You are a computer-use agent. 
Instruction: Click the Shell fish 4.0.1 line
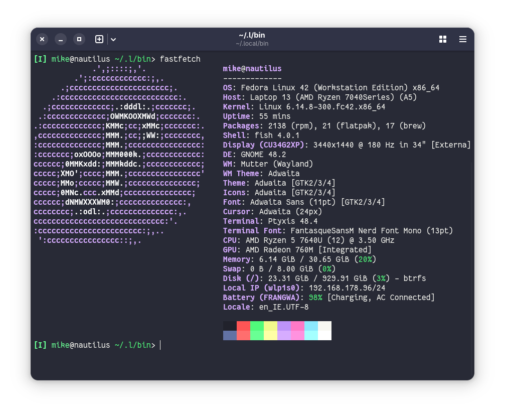coord(261,135)
